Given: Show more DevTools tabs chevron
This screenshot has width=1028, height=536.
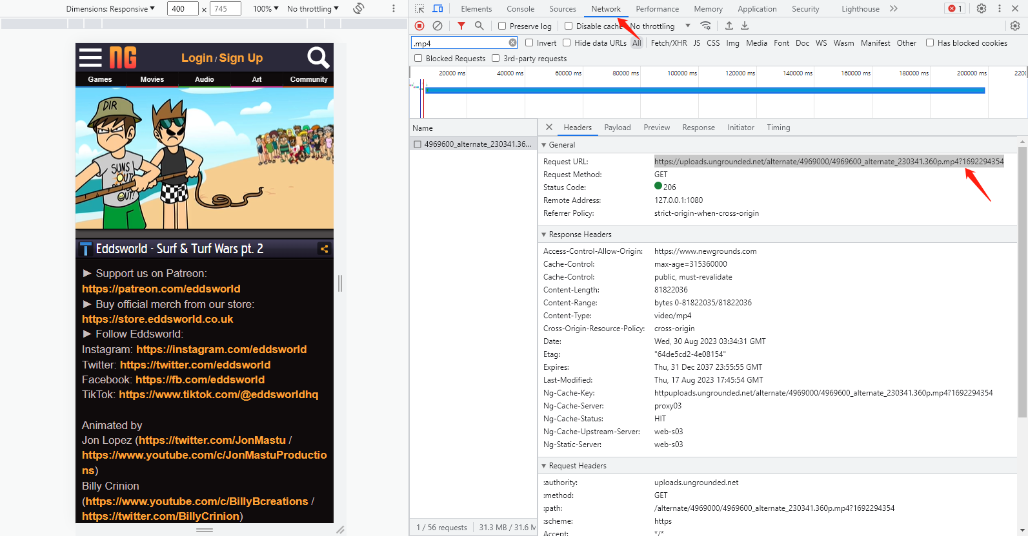Looking at the screenshot, I should point(894,8).
